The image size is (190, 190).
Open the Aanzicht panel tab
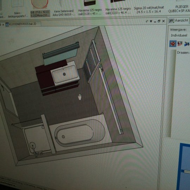179,20
